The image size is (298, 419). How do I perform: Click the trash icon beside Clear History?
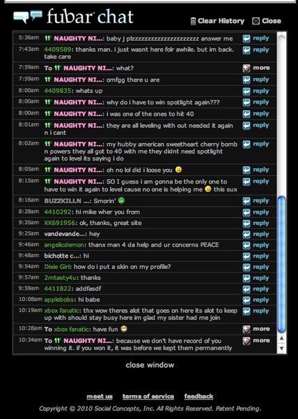[x=194, y=21]
